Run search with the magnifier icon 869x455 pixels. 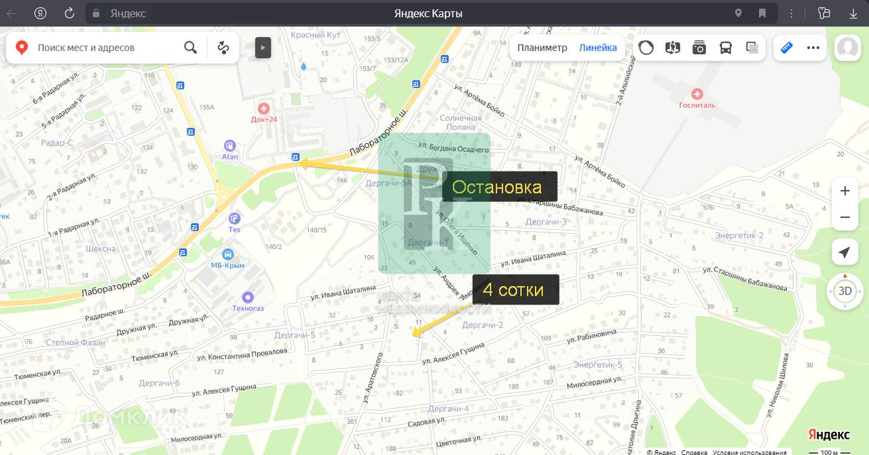[x=191, y=47]
